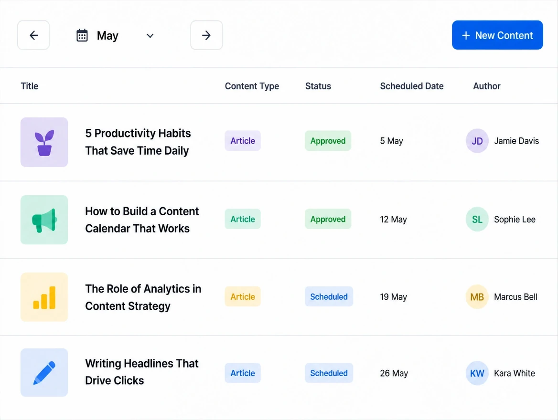Click Scheduled status on Analytics row
This screenshot has width=558, height=420.
click(x=329, y=296)
